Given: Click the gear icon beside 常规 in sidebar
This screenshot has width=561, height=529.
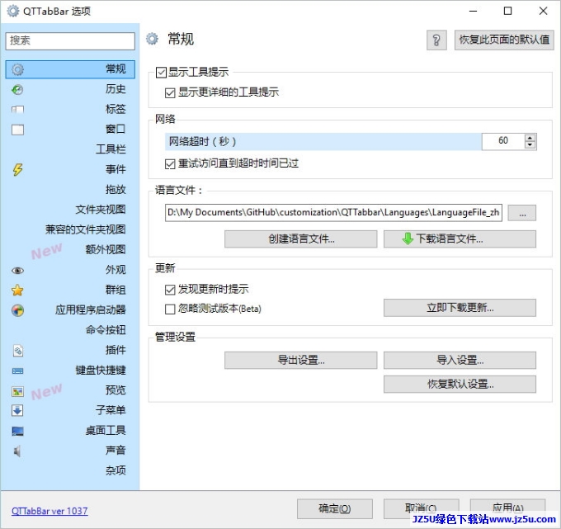Looking at the screenshot, I should (17, 69).
